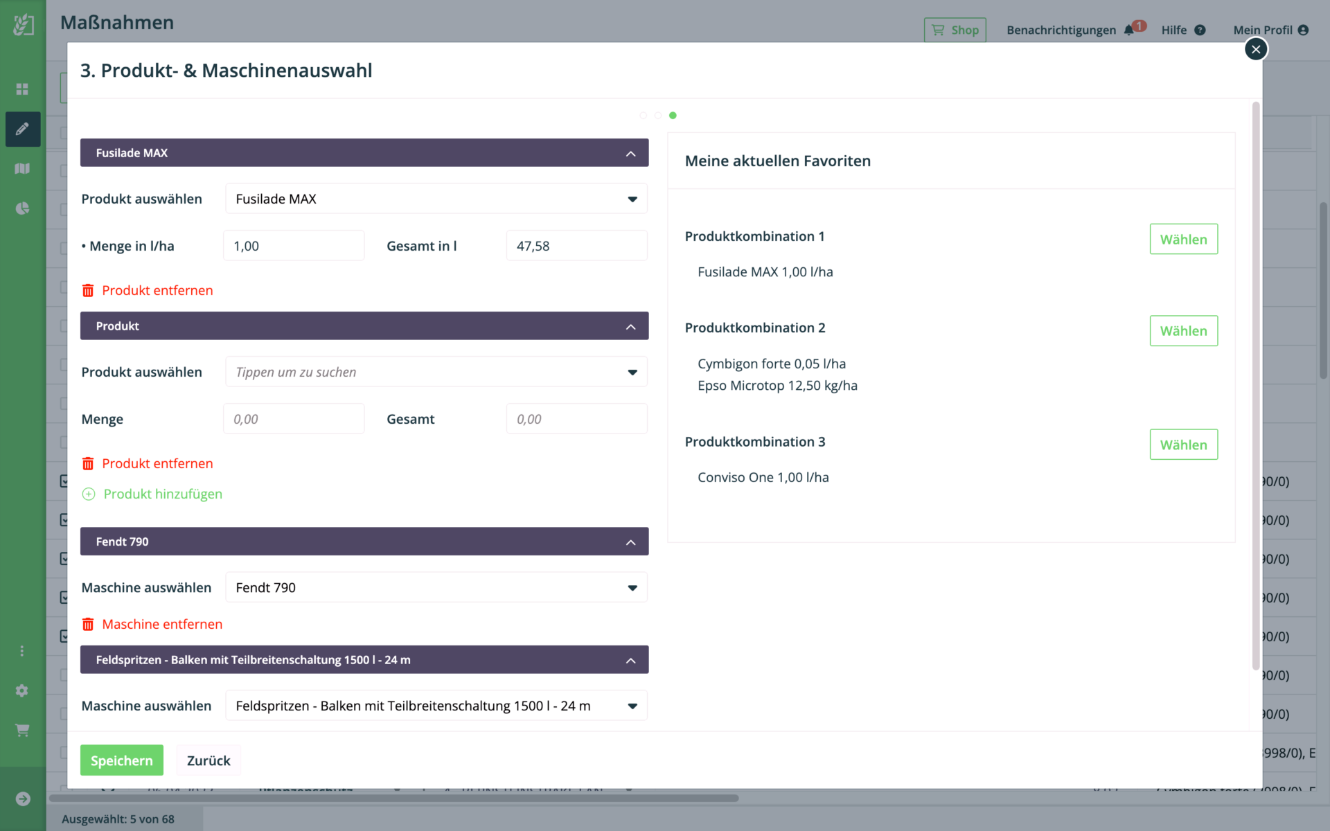This screenshot has width=1330, height=831.
Task: Click the Gesamt in l field
Action: tap(577, 246)
